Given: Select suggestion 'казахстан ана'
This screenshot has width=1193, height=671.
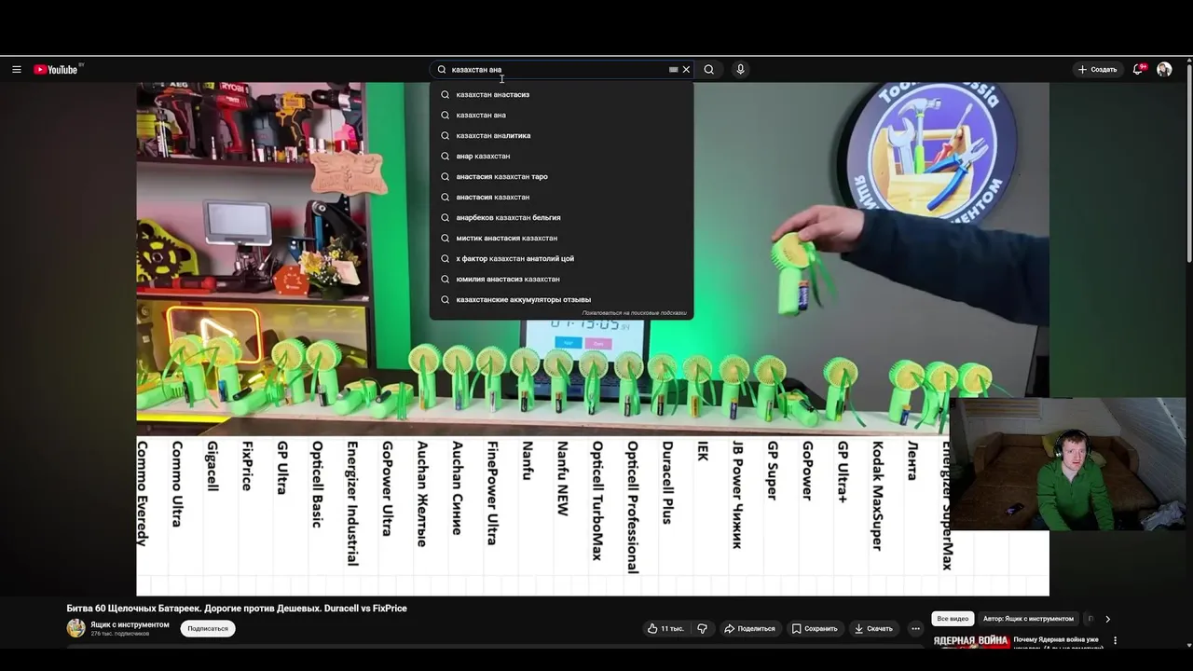Looking at the screenshot, I should [561, 115].
